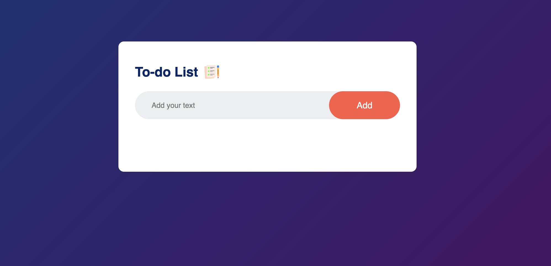The width and height of the screenshot is (551, 266).
Task: Click Add to submit the task
Action: [364, 105]
